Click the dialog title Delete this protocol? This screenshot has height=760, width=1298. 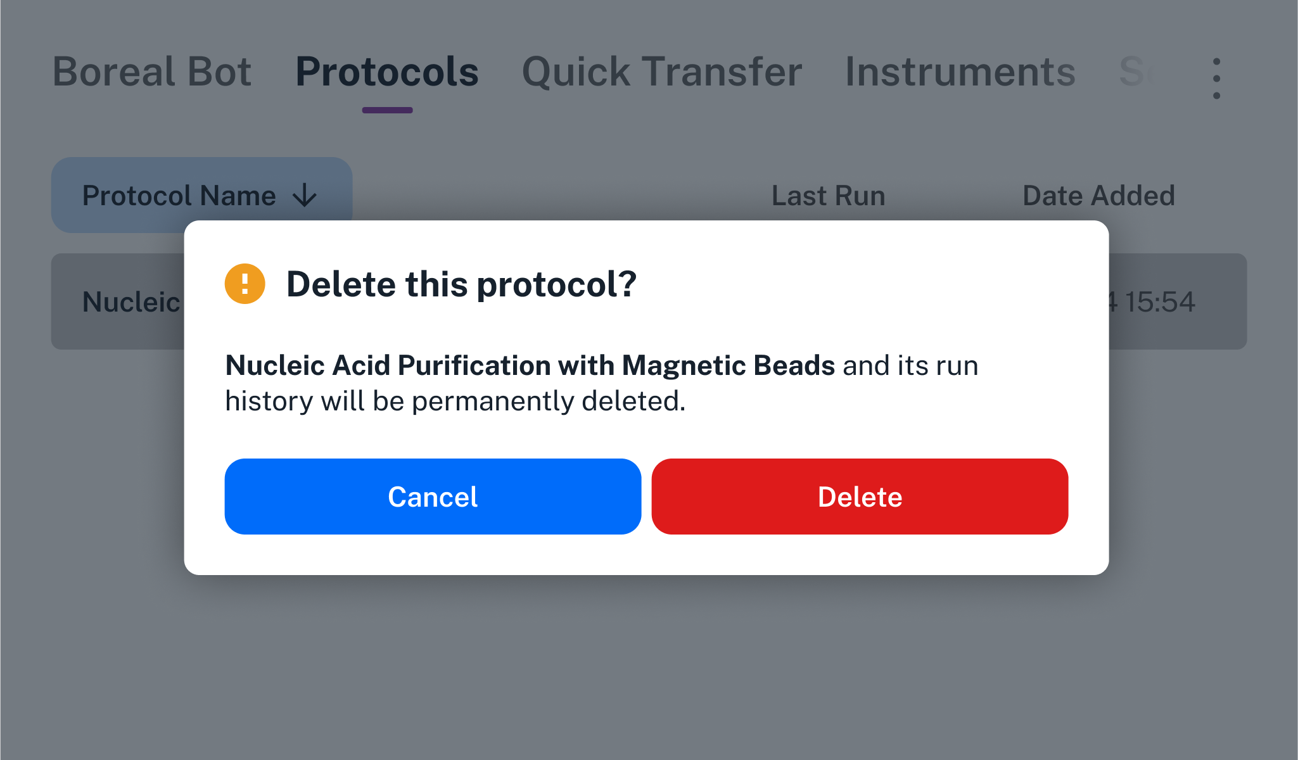click(x=461, y=285)
